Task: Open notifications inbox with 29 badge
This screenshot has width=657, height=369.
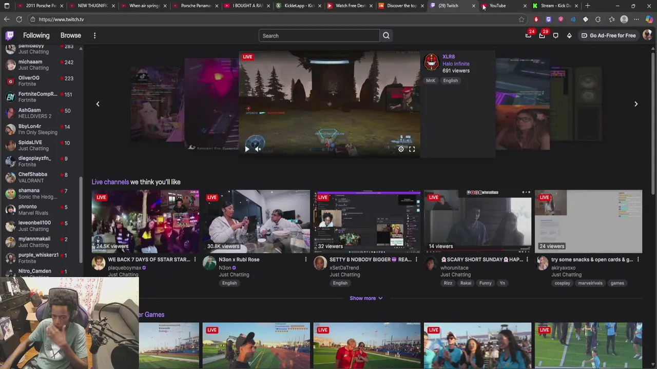Action: coord(542,35)
